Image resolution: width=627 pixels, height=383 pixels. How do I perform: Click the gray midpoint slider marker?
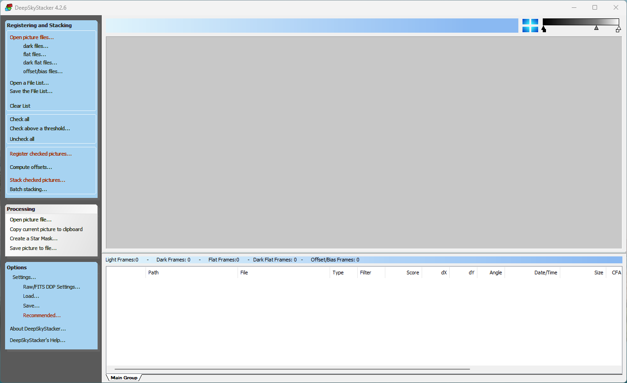pos(597,28)
